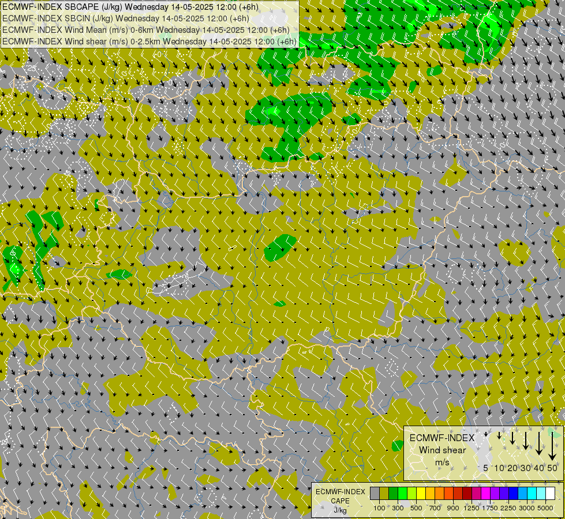This screenshot has height=519, width=565.
Task: Click the 900 value on CAPE scale
Action: (453, 508)
